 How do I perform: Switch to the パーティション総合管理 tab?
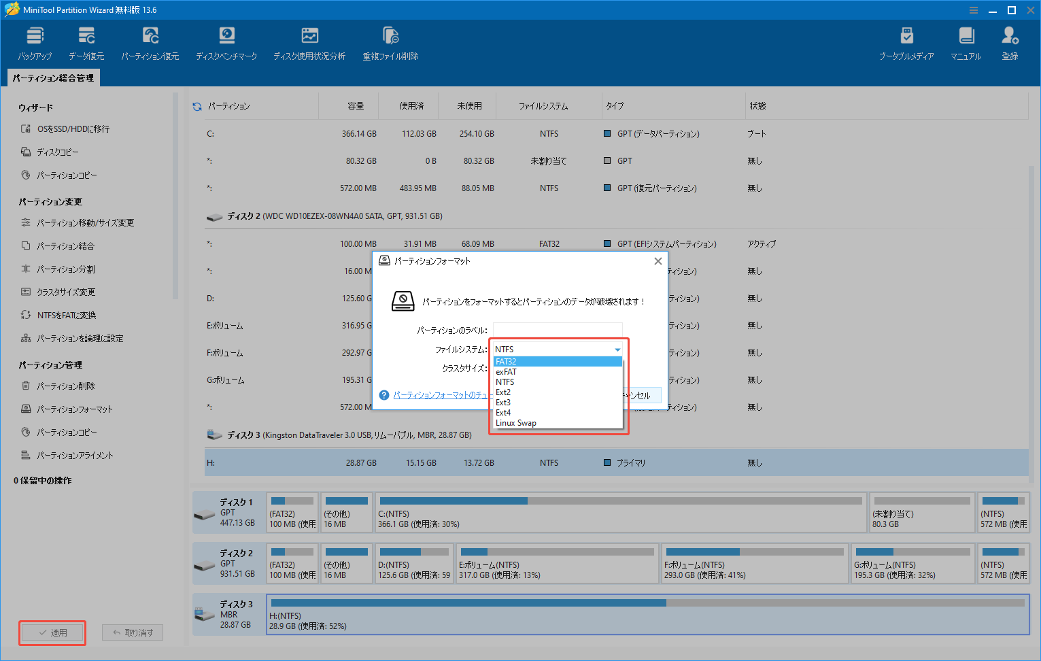(x=52, y=78)
